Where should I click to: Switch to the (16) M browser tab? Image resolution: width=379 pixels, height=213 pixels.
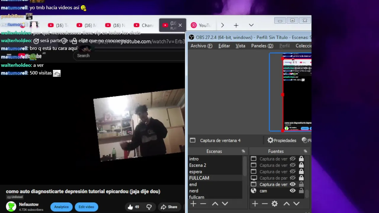point(86,25)
